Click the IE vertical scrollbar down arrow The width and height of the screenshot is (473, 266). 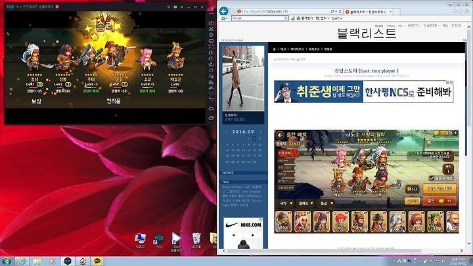coord(469,244)
